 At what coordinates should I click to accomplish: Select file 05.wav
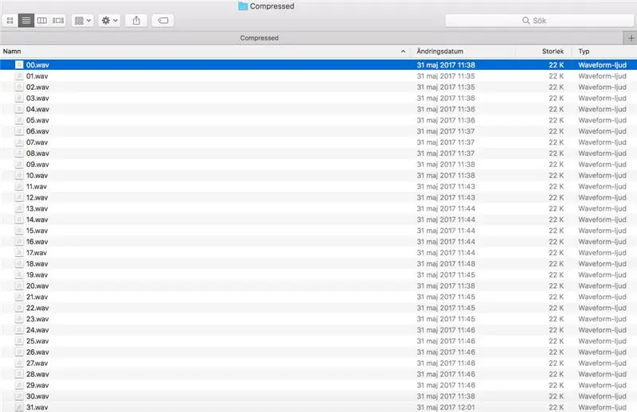tap(318, 120)
